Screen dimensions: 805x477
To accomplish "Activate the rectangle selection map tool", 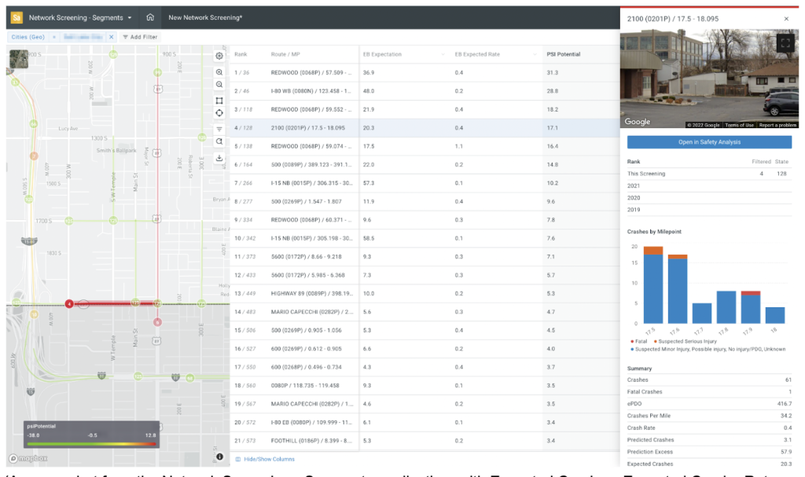I will click(x=219, y=100).
